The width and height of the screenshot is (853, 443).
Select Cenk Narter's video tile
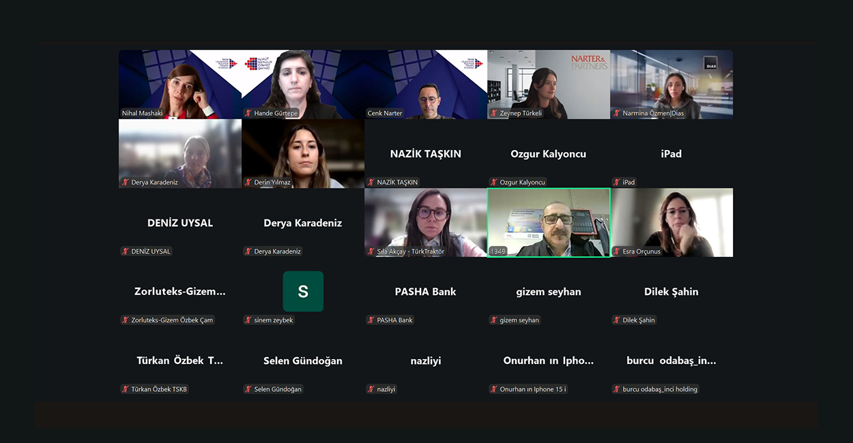pos(426,85)
